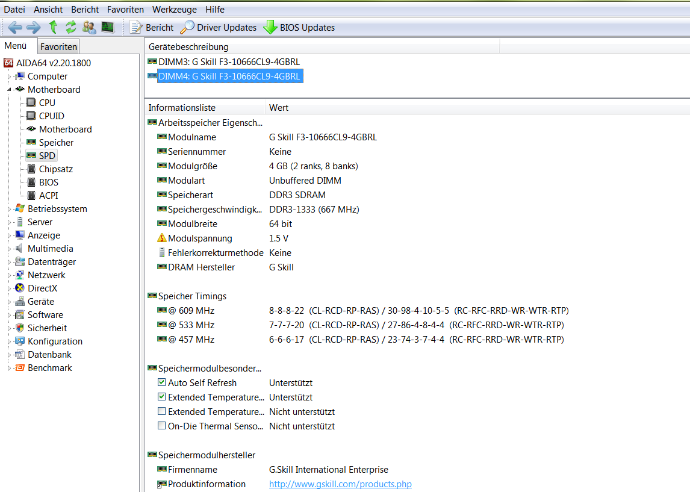690x492 pixels.
Task: Expand the Datenträger tree node
Action: [9, 262]
